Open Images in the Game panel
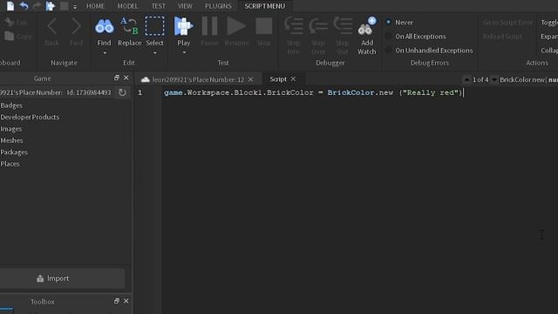This screenshot has height=314, width=558. pos(11,129)
